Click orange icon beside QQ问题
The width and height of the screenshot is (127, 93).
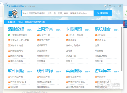(9, 87)
